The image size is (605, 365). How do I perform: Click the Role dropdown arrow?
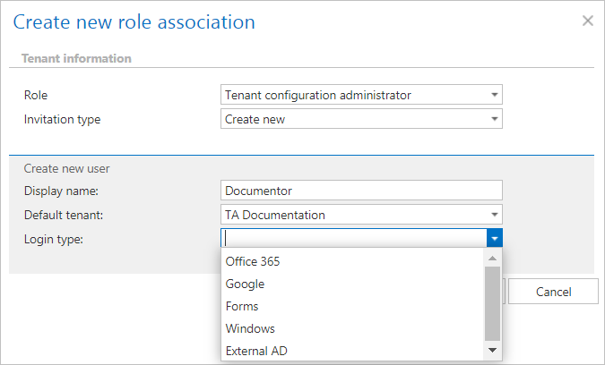click(494, 95)
